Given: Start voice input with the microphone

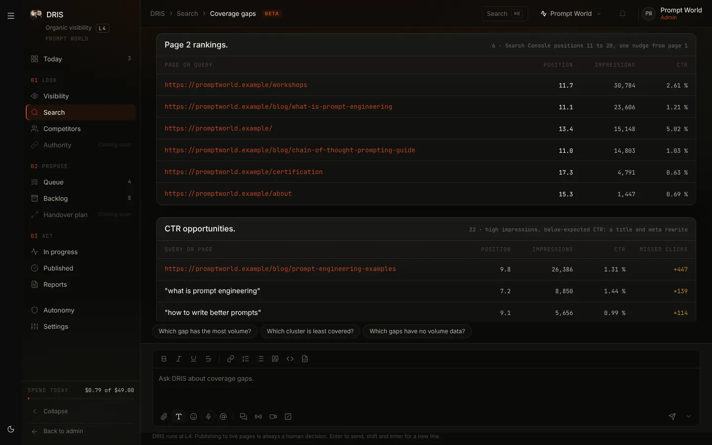Looking at the screenshot, I should [209, 417].
